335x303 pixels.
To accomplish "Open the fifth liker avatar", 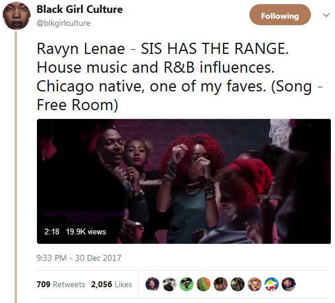I will (x=221, y=284).
